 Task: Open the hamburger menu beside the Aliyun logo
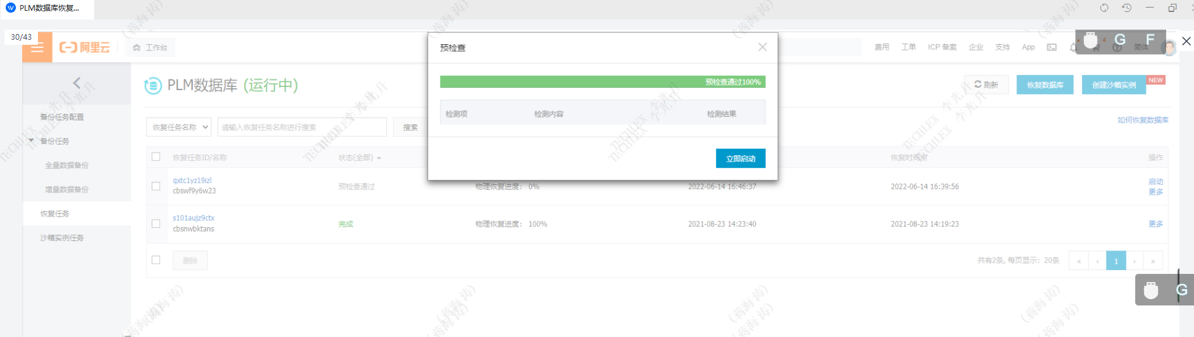click(x=37, y=48)
